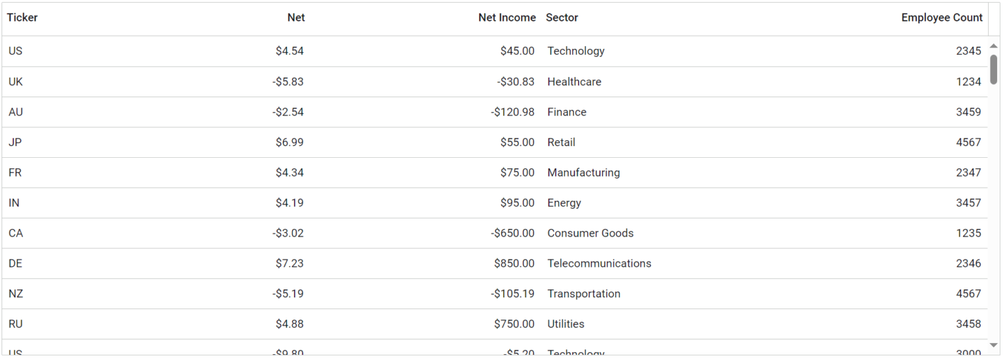Screen dimensions: 1003x358
Task: Click the Consumer Goods sector cell
Action: click(590, 233)
